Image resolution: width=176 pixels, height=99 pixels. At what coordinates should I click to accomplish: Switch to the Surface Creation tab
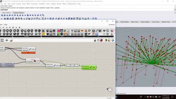18,13
